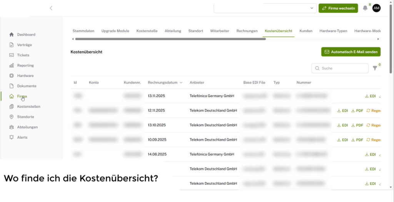Open the Alerts icon in sidebar
This screenshot has width=394, height=202.
(x=12, y=137)
